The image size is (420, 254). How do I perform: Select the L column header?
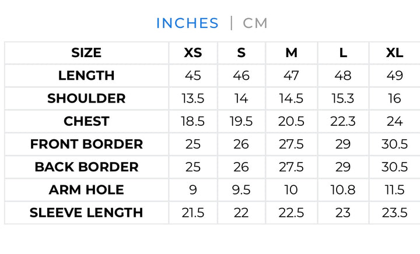(x=343, y=52)
